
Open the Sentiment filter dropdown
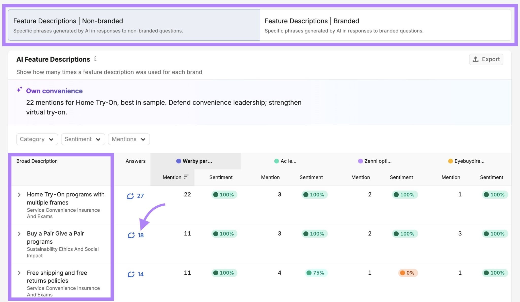pyautogui.click(x=83, y=139)
